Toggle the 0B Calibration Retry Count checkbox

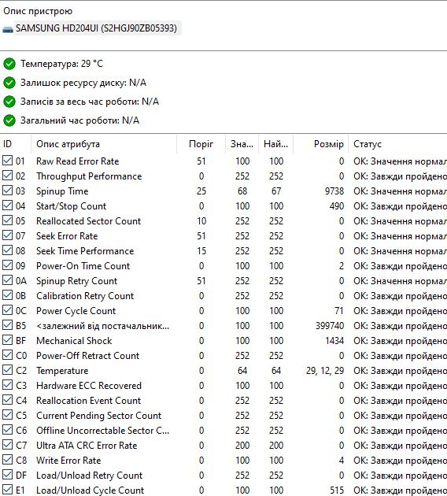click(8, 295)
